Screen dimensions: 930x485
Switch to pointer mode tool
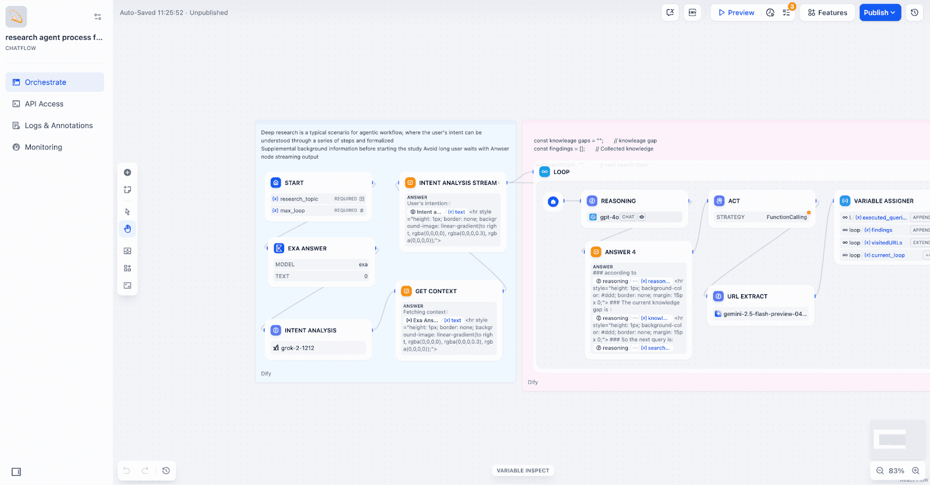pyautogui.click(x=127, y=212)
